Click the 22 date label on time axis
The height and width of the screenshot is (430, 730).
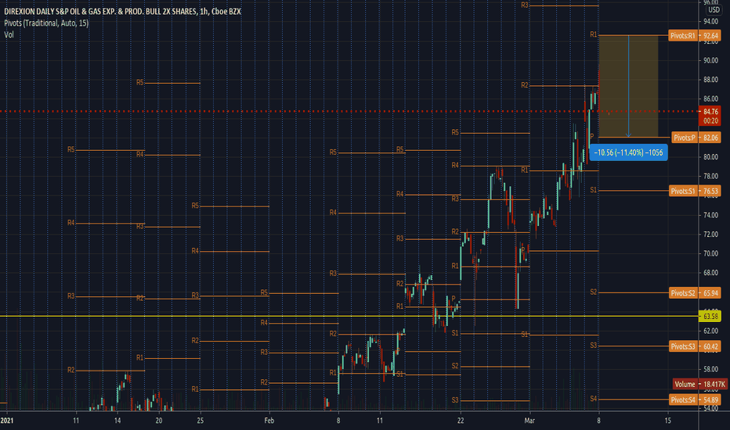(461, 421)
